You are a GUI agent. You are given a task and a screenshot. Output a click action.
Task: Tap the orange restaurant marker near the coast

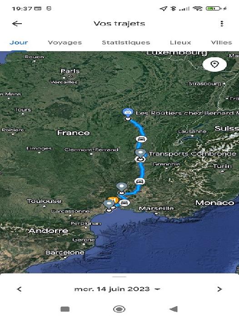click(114, 200)
